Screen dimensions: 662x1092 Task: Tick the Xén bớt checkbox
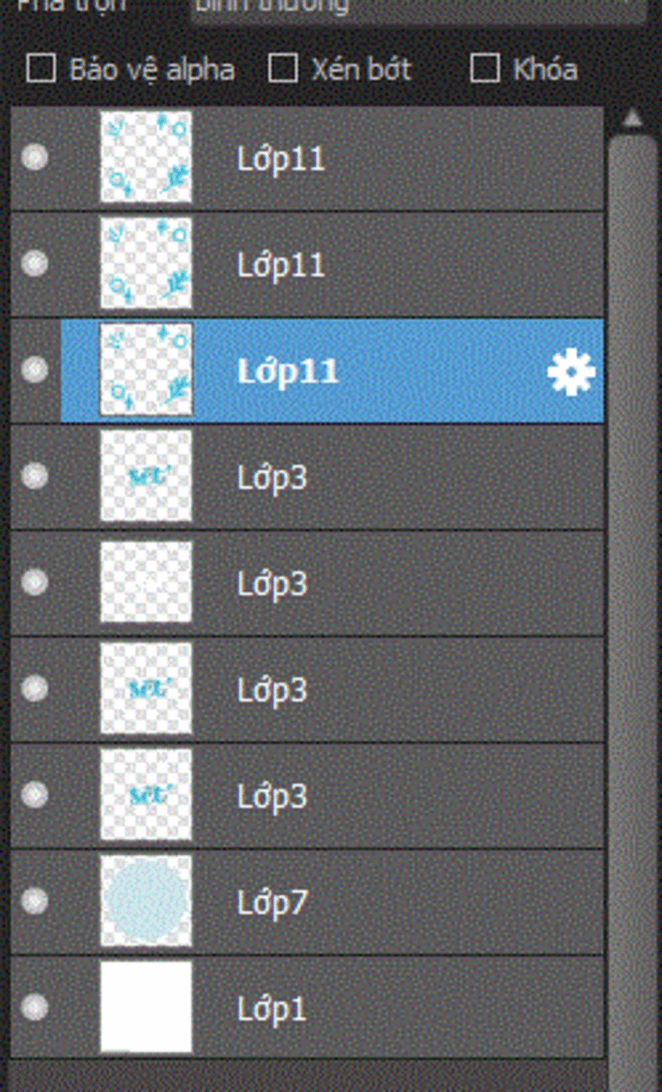click(283, 68)
